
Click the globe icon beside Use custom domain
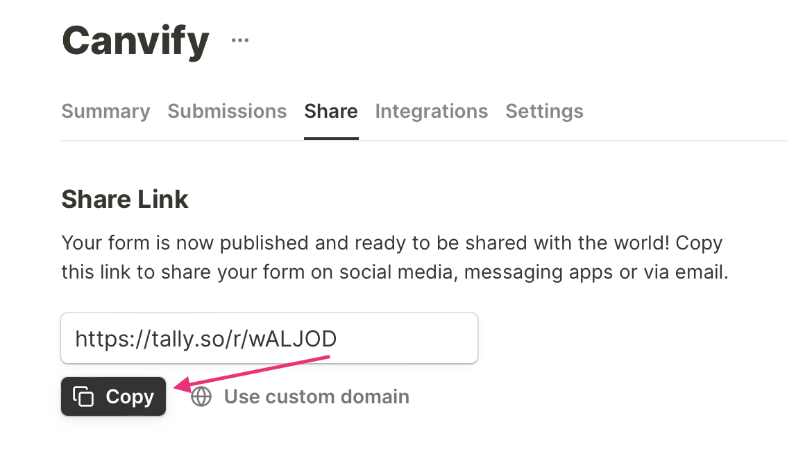coord(201,397)
